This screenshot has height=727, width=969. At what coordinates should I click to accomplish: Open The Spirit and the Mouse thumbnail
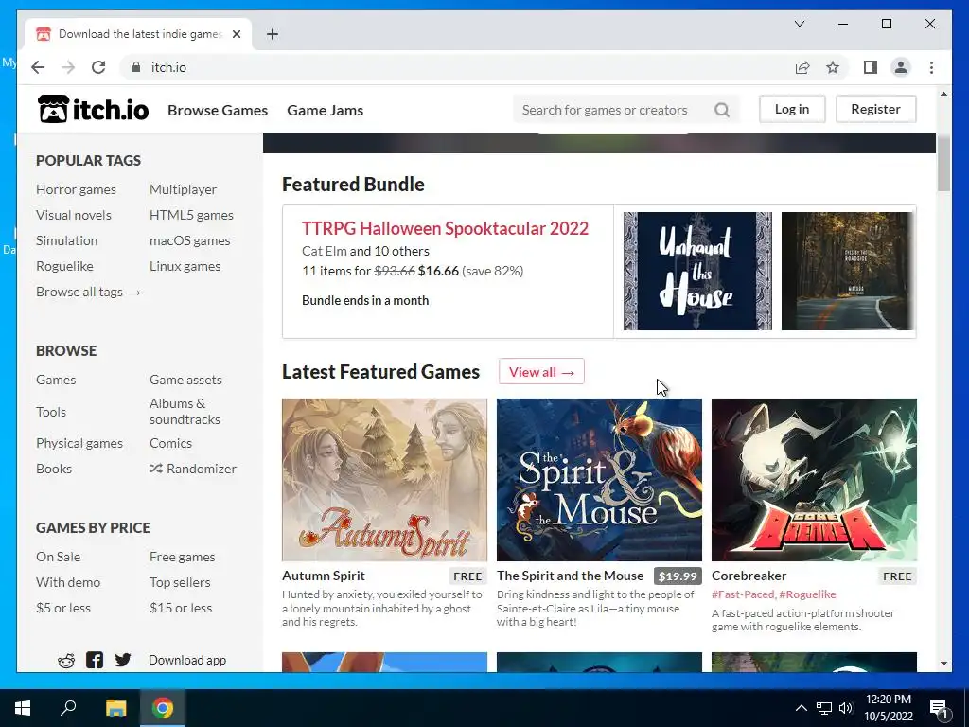pos(599,480)
